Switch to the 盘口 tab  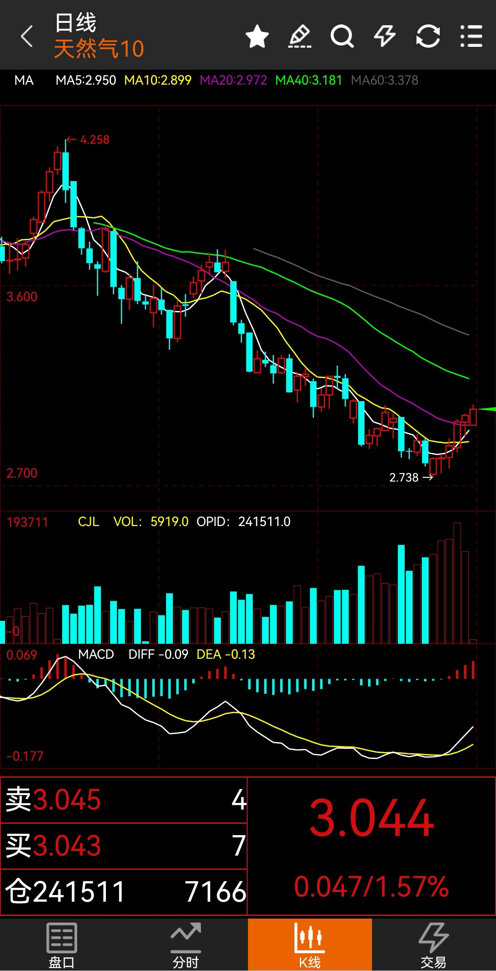[x=61, y=944]
